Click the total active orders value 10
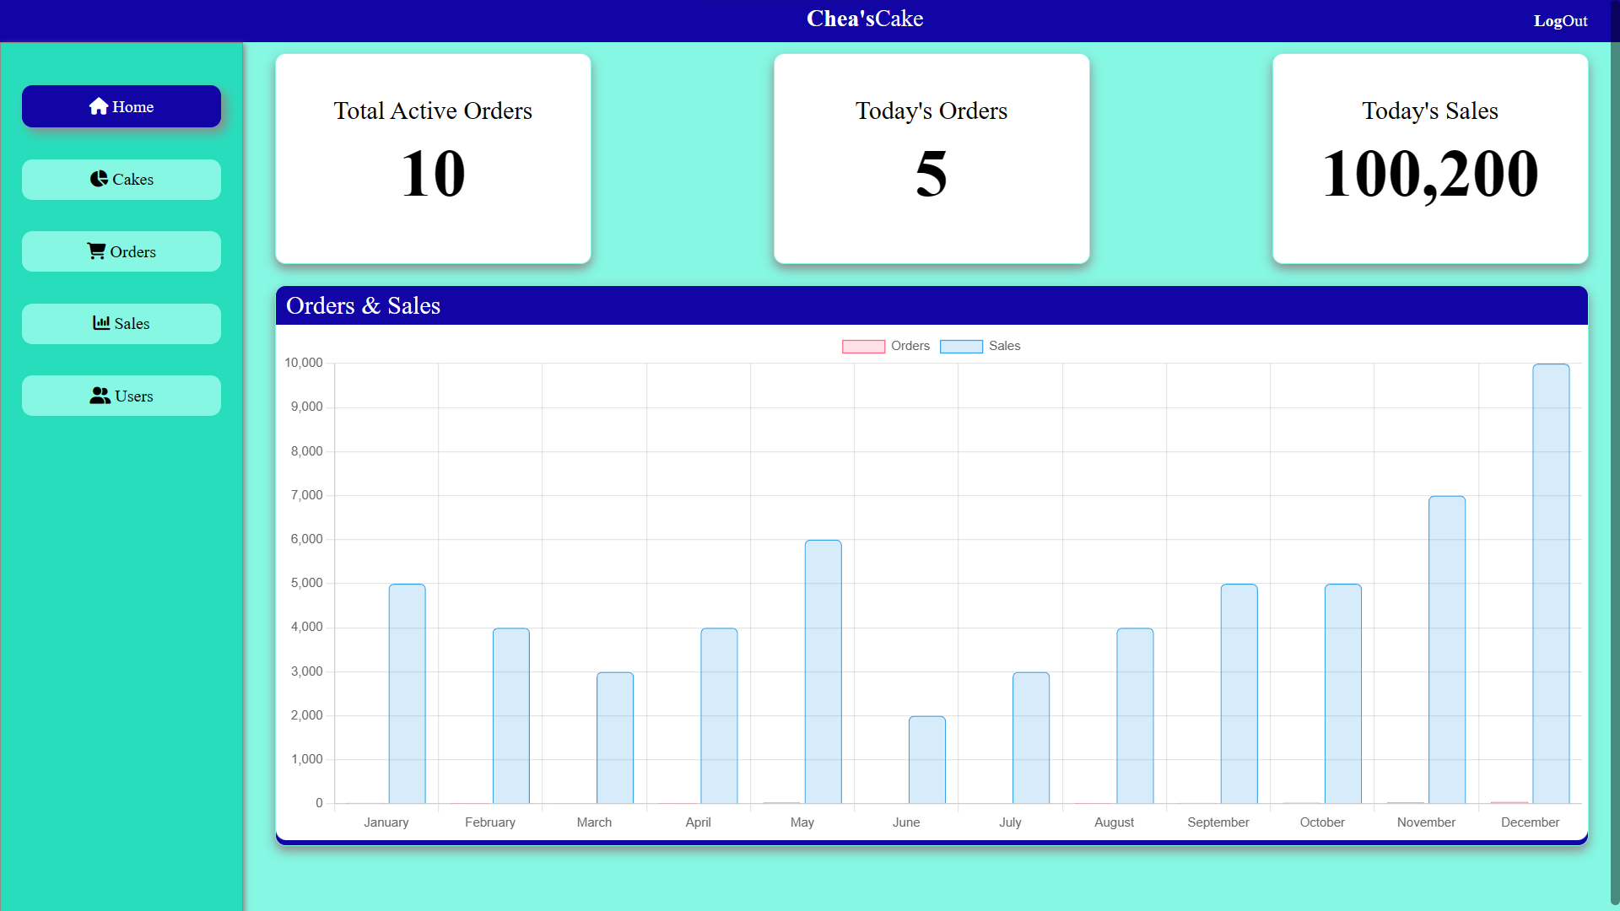 (433, 174)
